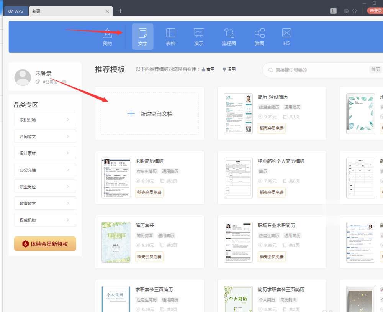Switch to the 新建 tab

point(36,11)
